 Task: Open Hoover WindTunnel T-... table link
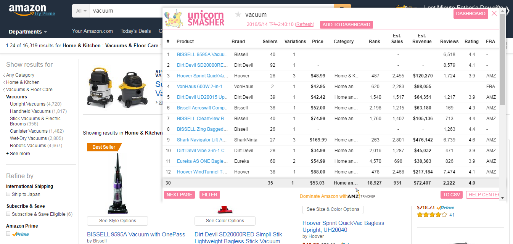[x=203, y=172]
